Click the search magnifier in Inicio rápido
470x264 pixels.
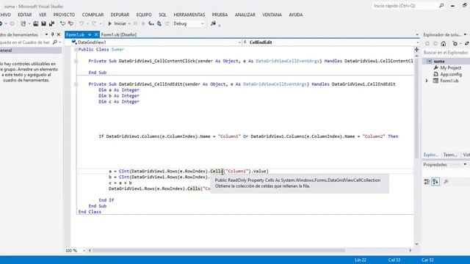pyautogui.click(x=441, y=6)
